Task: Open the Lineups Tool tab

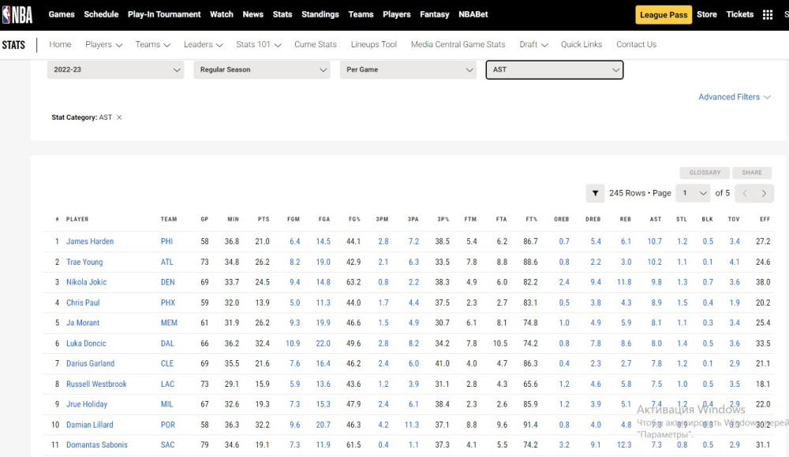Action: tap(373, 45)
